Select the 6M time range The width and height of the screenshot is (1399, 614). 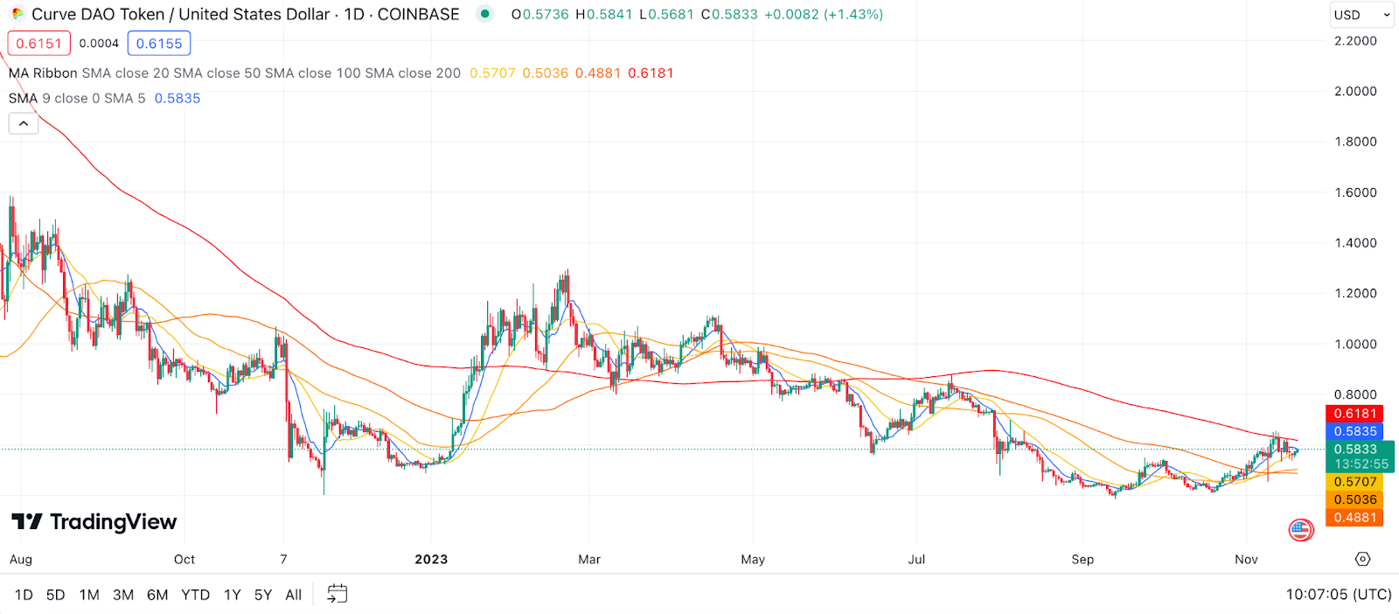[x=157, y=595]
